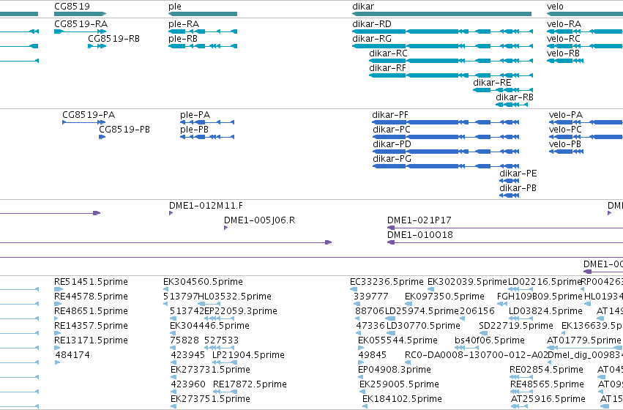Select EST RE17872.5prime
This screenshot has width=623, height=410.
pos(225,392)
